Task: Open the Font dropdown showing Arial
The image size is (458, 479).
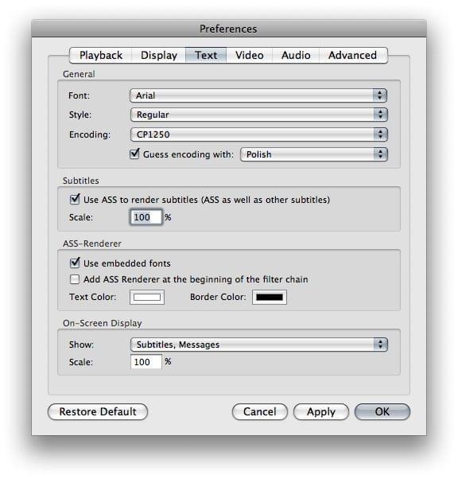Action: 258,95
